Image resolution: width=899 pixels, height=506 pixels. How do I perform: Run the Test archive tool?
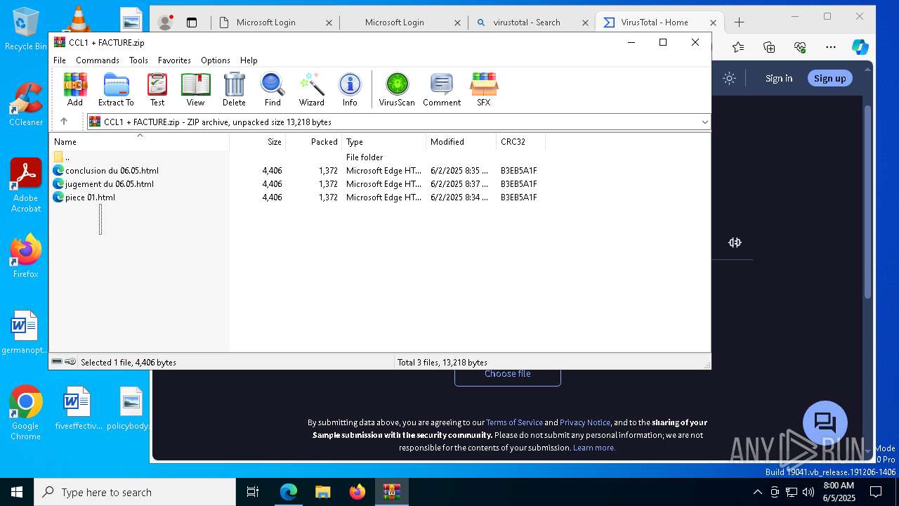coord(157,89)
